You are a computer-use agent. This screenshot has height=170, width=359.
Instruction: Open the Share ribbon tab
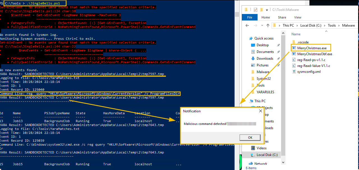click(282, 17)
